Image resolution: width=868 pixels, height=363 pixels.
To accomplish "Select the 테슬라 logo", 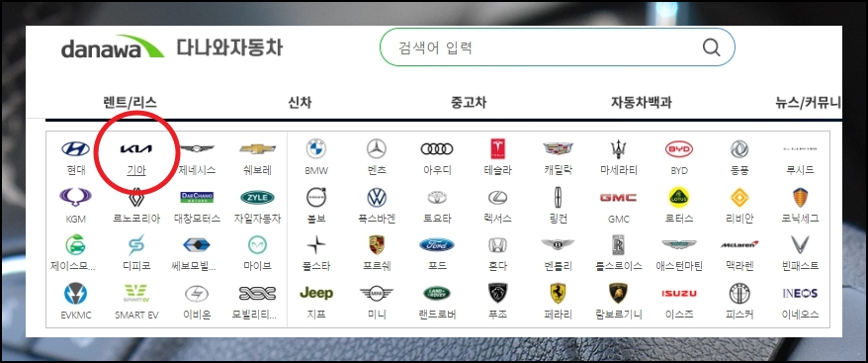I will [x=497, y=148].
